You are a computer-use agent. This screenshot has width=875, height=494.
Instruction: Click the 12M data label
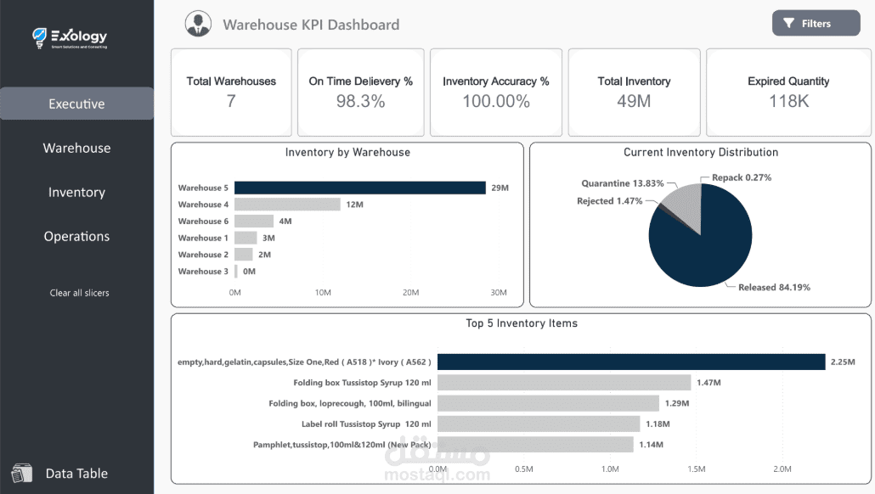[x=354, y=205]
